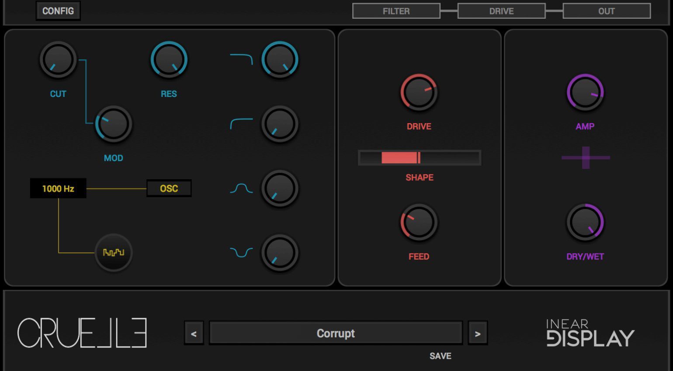Click the band-pass curve icon
673x371 pixels.
[x=242, y=188]
